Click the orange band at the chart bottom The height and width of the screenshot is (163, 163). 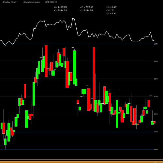click(81, 161)
